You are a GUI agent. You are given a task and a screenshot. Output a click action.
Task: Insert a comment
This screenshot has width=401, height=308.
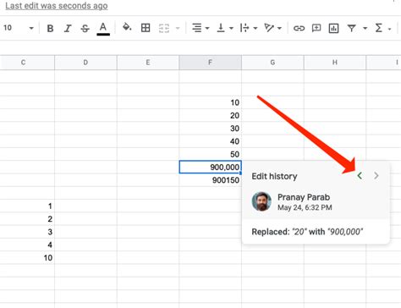pyautogui.click(x=316, y=28)
